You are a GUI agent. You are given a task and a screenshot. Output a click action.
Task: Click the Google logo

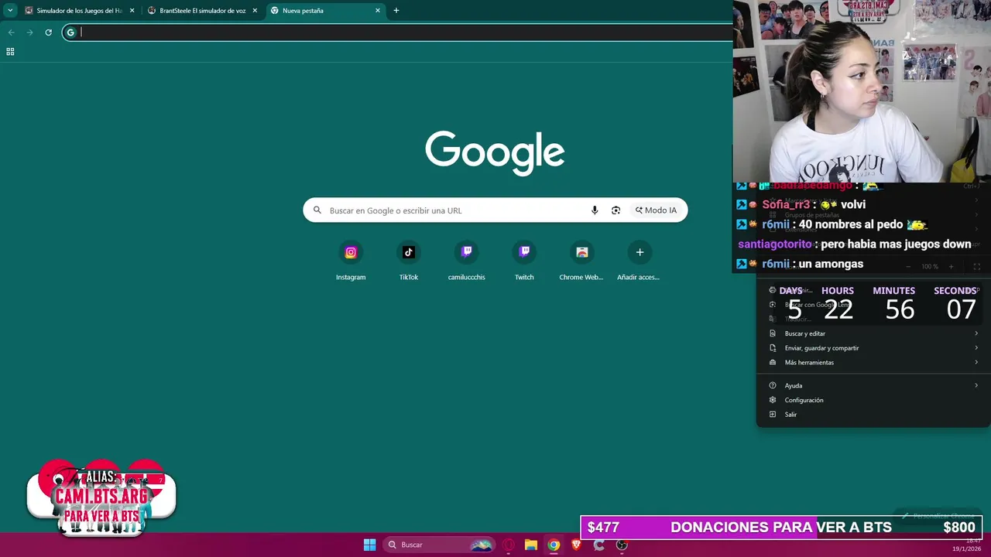click(495, 152)
